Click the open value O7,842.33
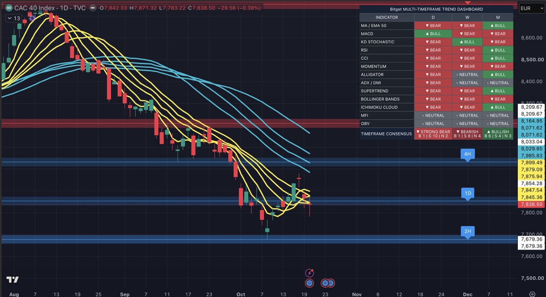546x297 pixels. pos(113,8)
